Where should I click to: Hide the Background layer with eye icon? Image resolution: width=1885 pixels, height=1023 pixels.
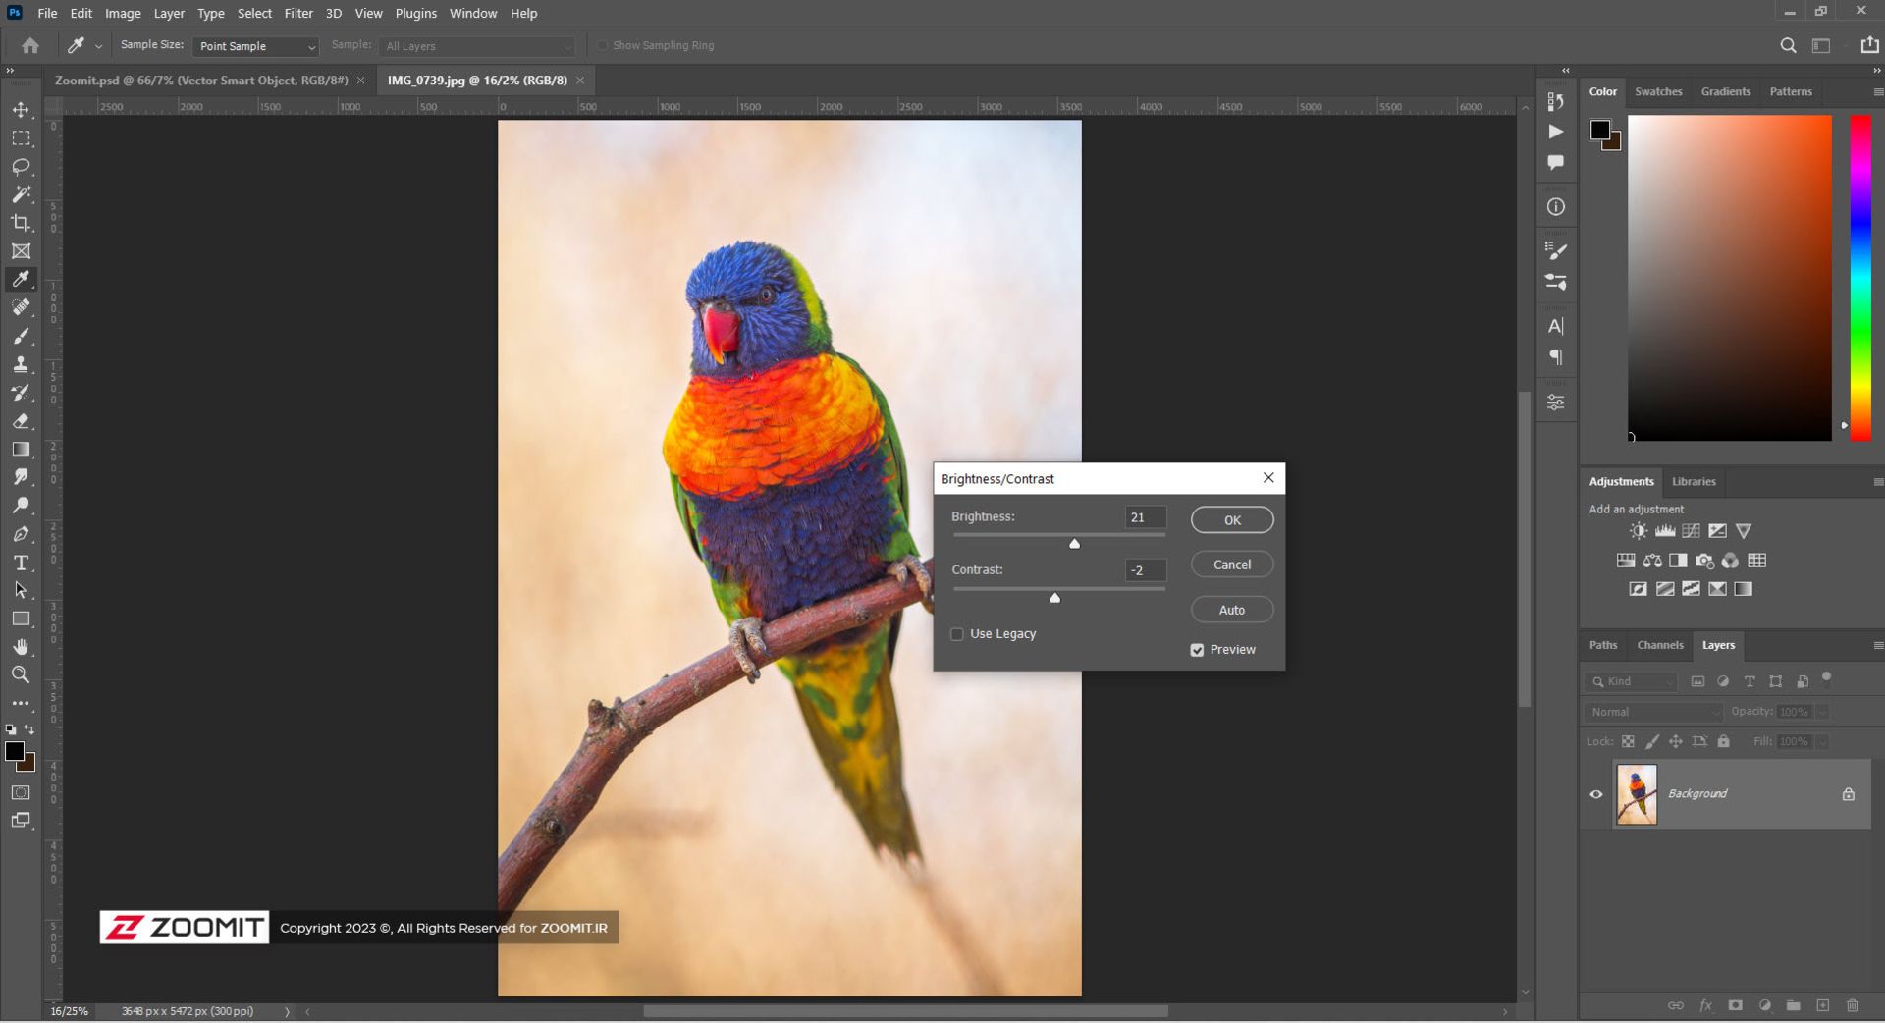[x=1596, y=794]
